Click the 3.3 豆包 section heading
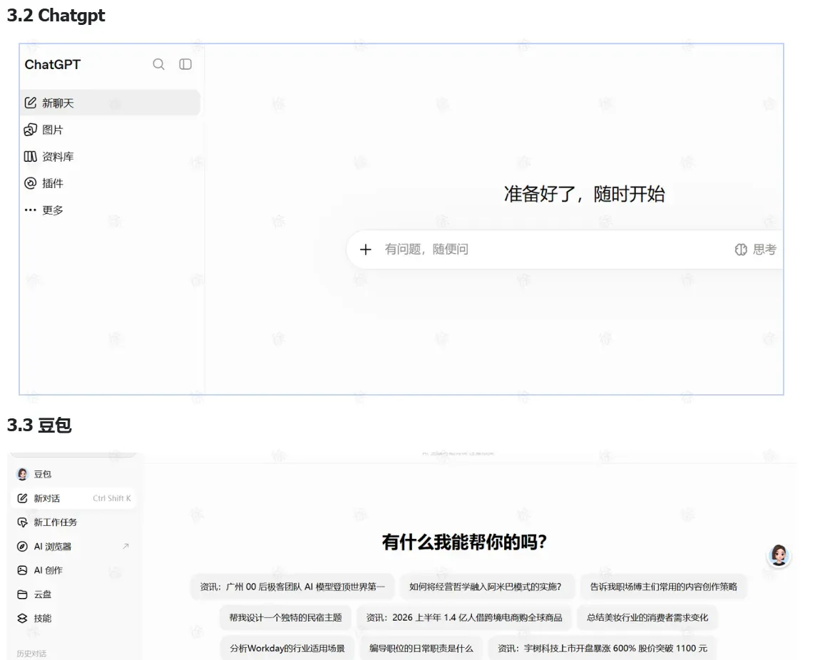The height and width of the screenshot is (660, 825). (x=39, y=425)
